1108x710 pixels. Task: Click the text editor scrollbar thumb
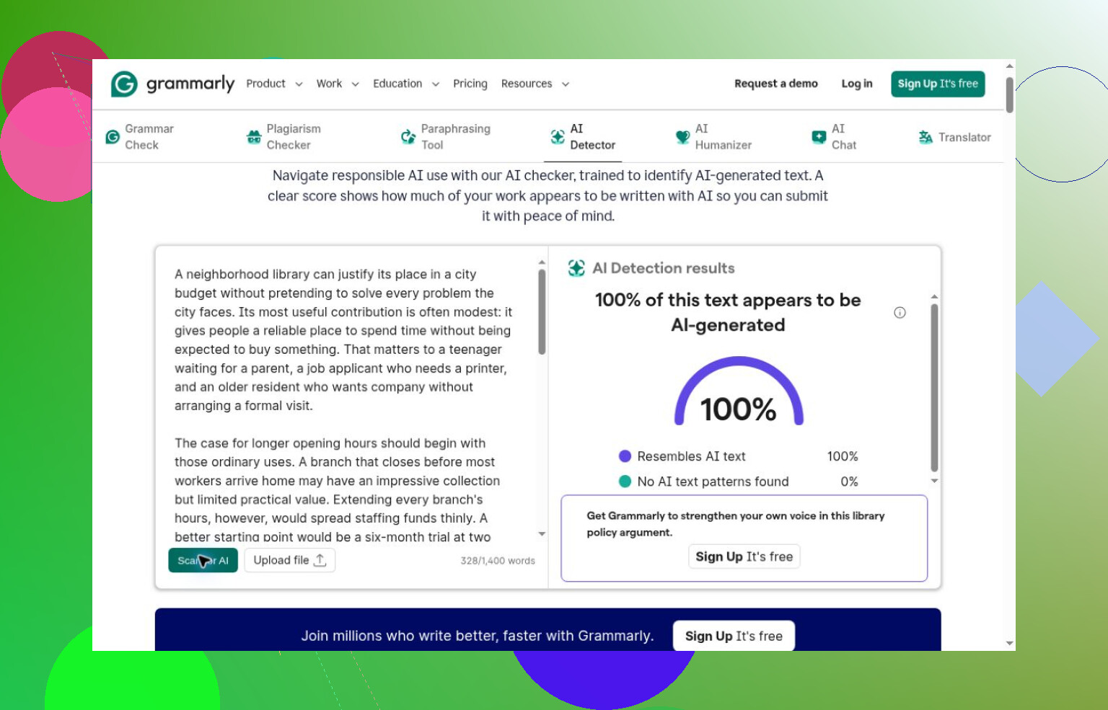[542, 311]
